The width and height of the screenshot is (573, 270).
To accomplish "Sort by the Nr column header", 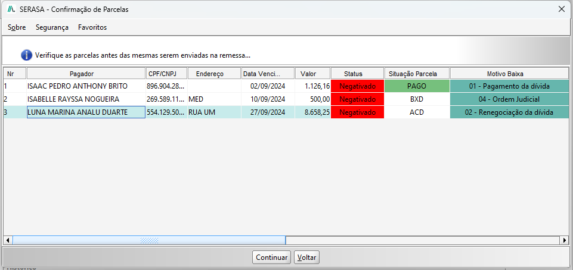I will point(15,74).
